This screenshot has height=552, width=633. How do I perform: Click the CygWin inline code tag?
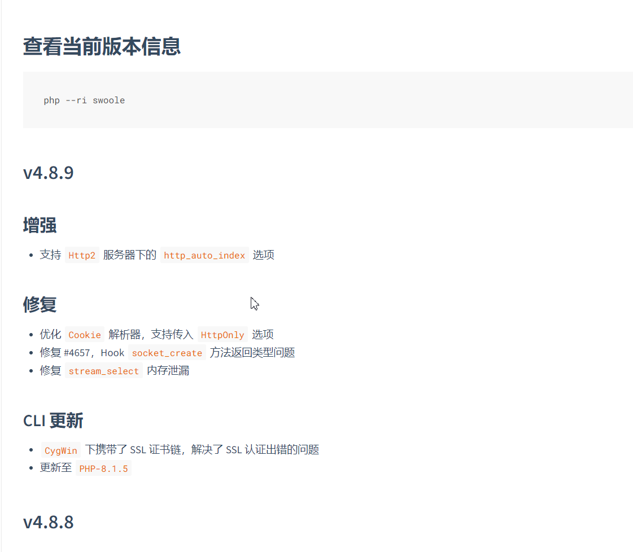coord(60,450)
